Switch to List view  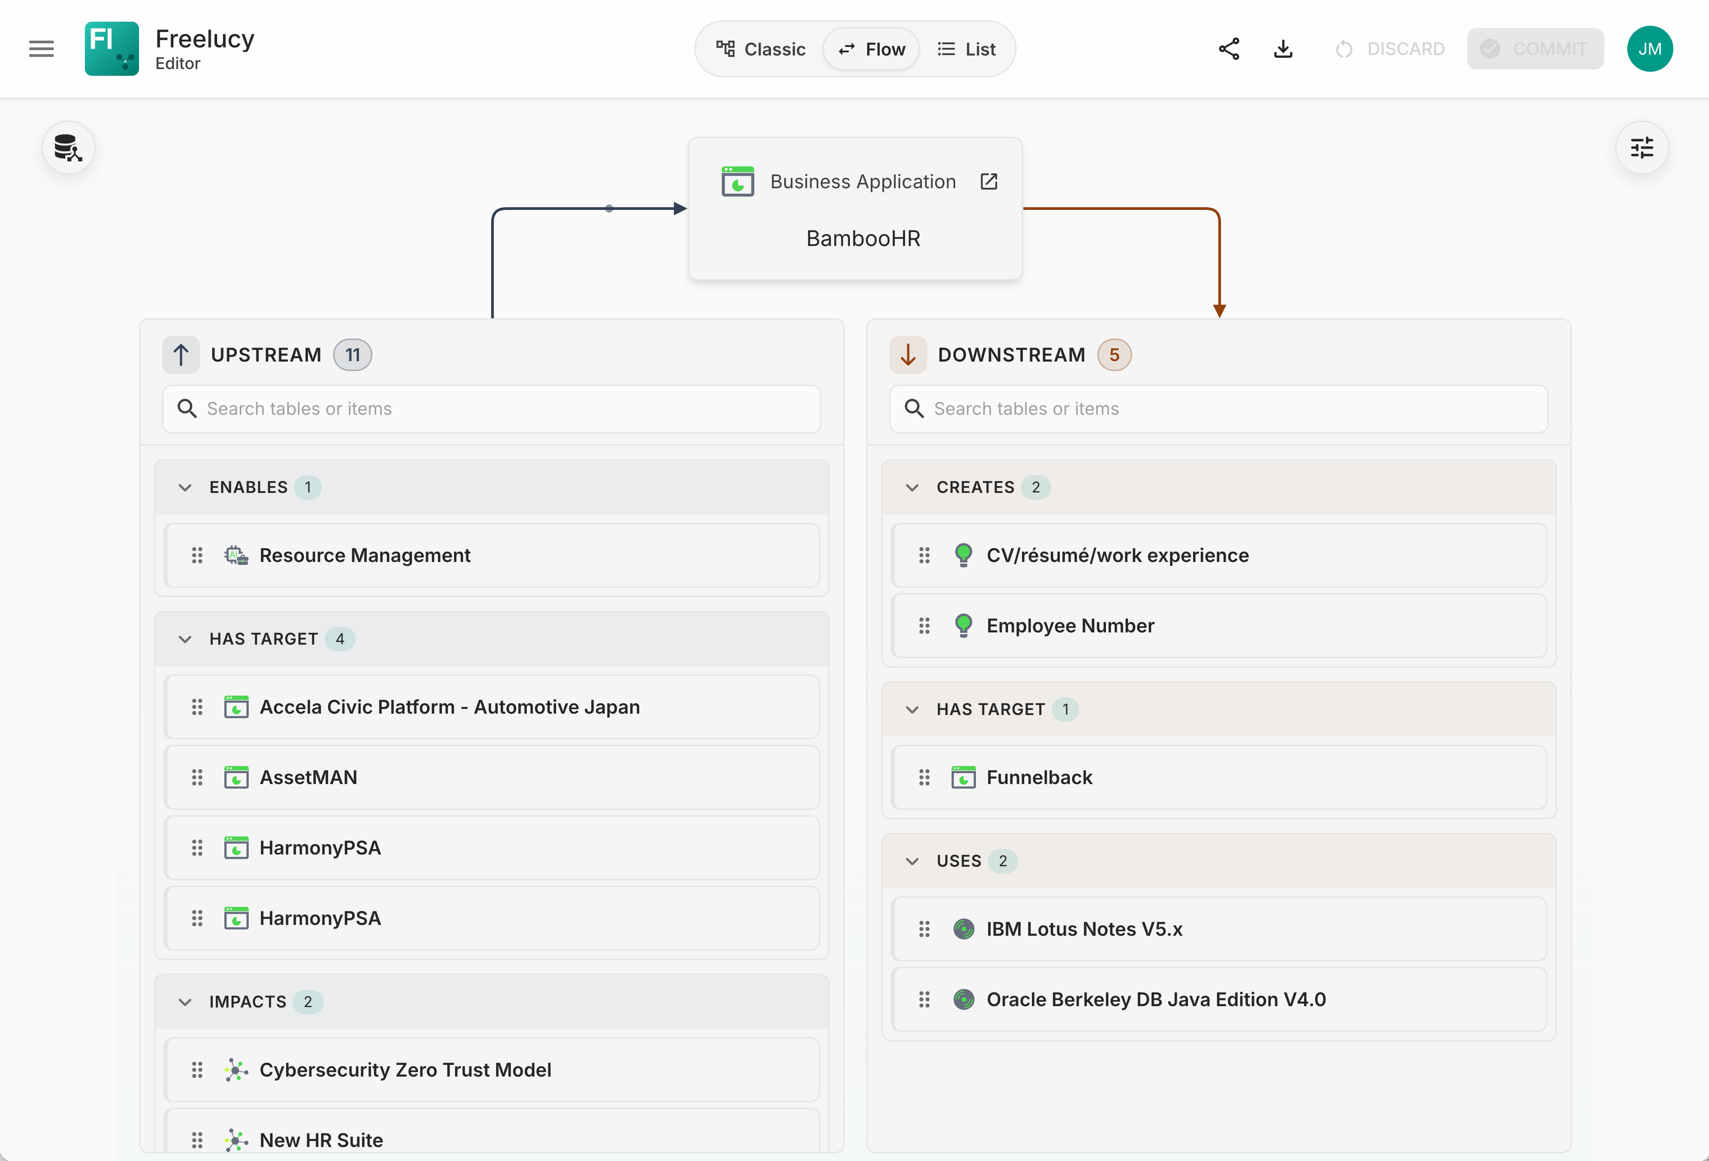pyautogui.click(x=966, y=49)
